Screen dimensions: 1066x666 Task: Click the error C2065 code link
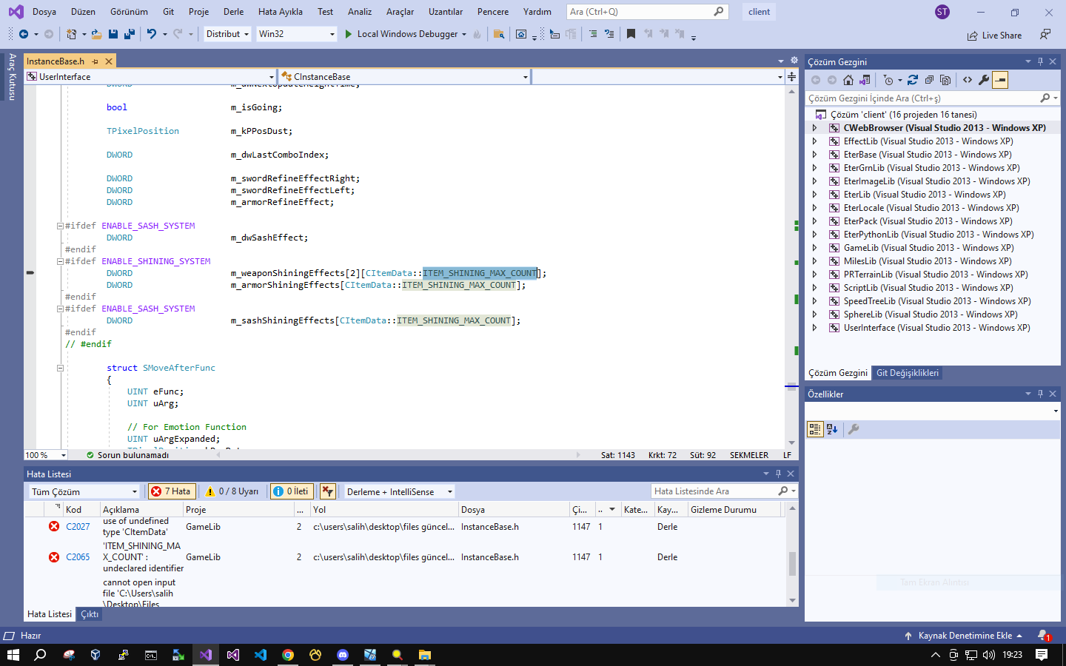click(78, 557)
